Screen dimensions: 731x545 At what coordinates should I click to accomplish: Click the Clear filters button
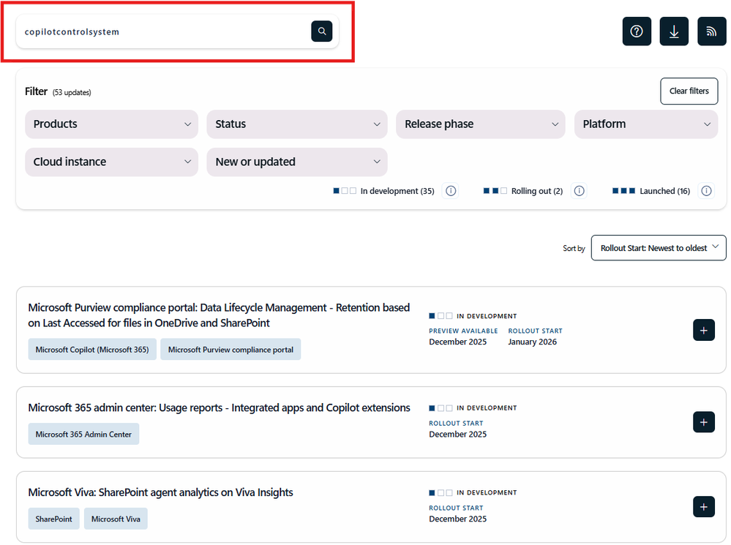689,91
